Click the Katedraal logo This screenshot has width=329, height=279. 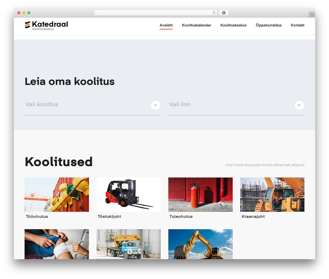point(46,25)
